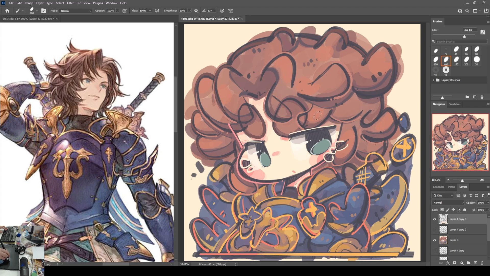Expand the Legacy Brushes folder
Screen dimensions: 490x276
click(x=433, y=80)
